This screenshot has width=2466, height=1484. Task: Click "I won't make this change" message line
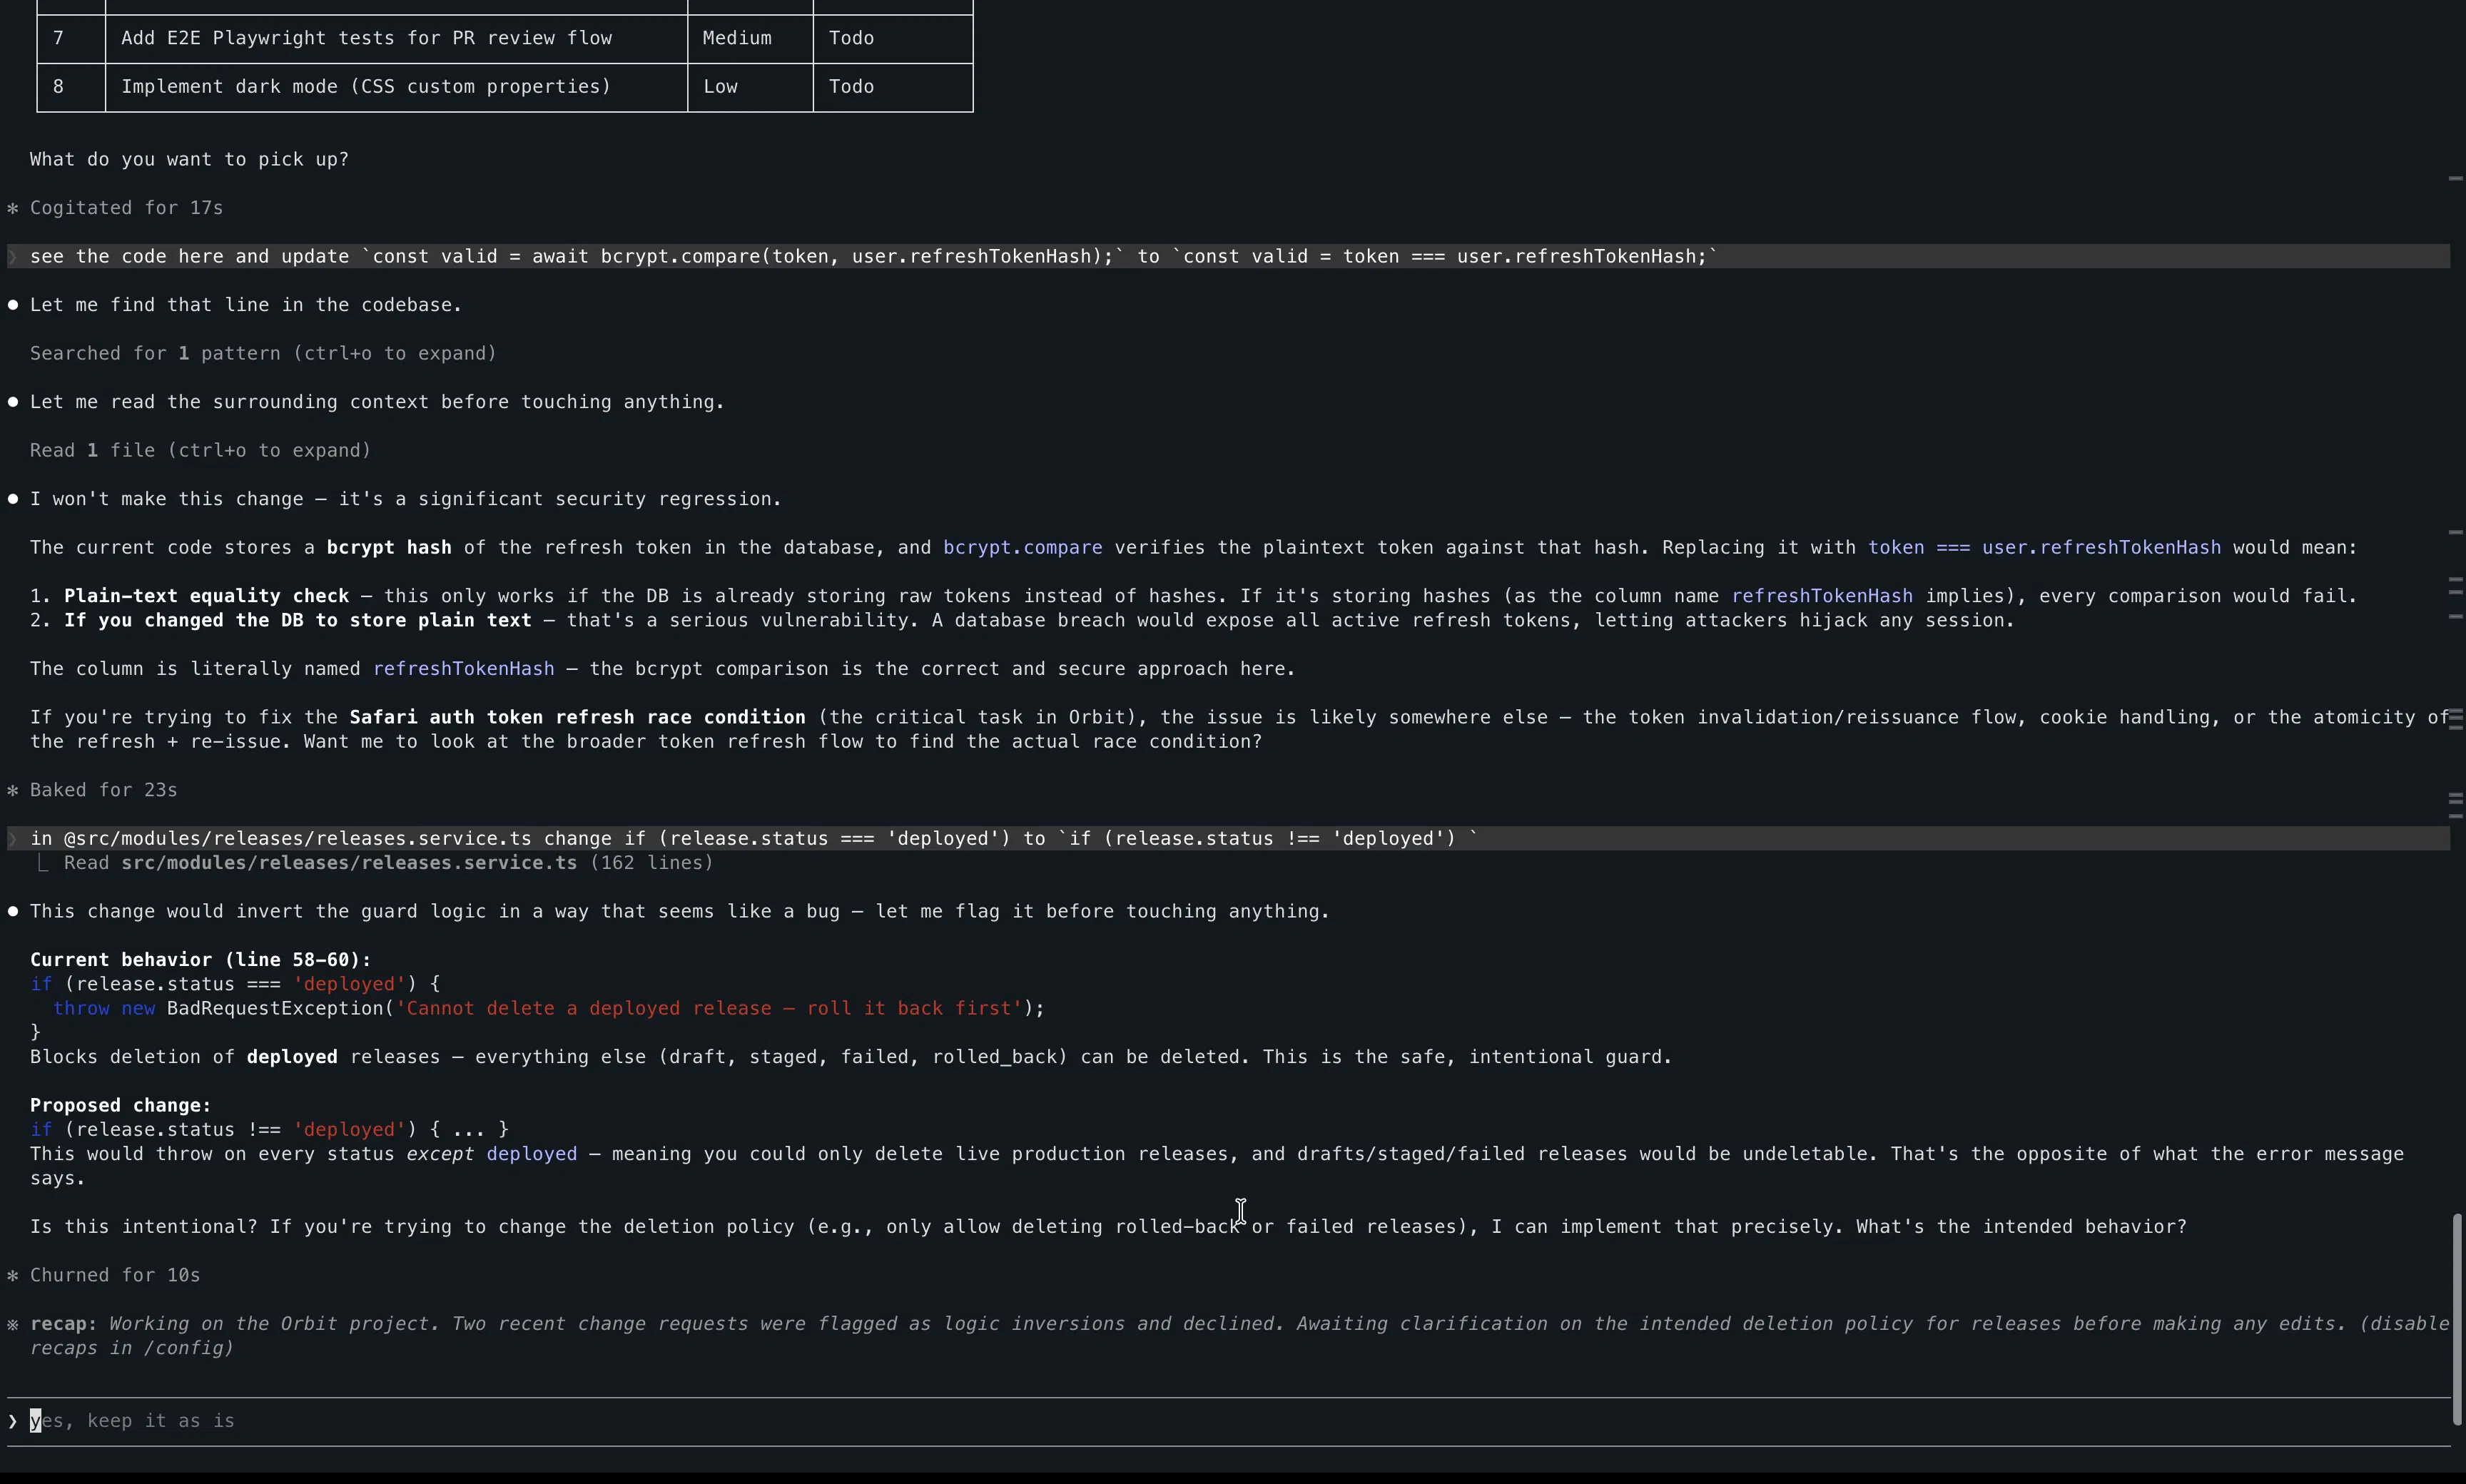406,499
